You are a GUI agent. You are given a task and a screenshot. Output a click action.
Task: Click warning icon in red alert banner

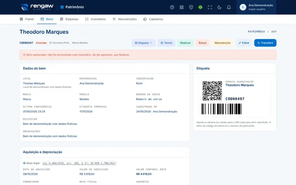pyautogui.click(x=24, y=55)
